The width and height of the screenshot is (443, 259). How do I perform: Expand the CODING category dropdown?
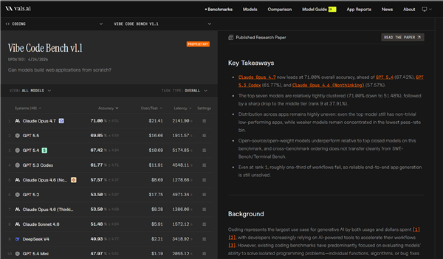pyautogui.click(x=101, y=24)
